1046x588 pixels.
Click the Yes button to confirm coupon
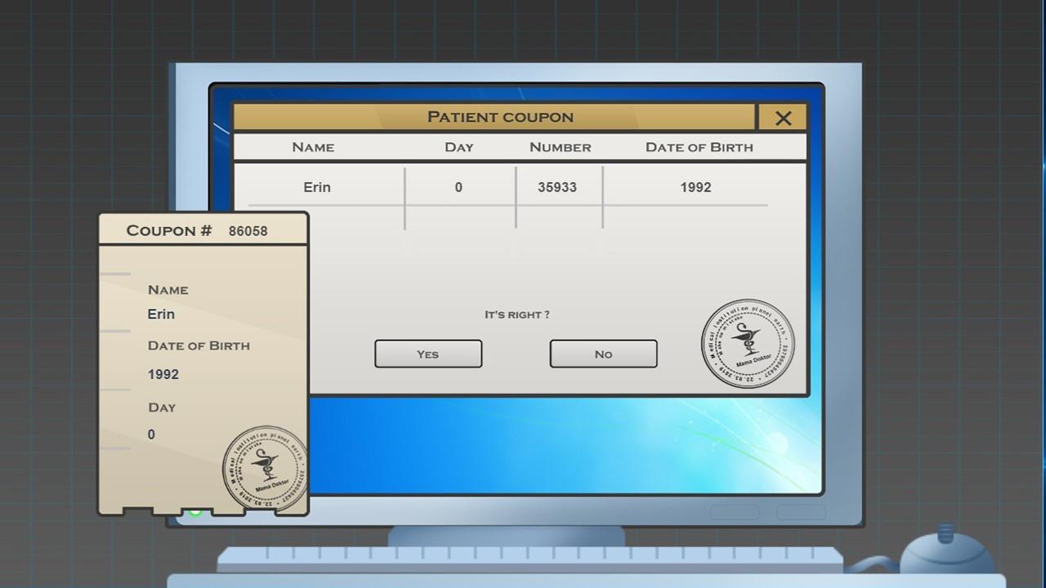[x=428, y=354]
